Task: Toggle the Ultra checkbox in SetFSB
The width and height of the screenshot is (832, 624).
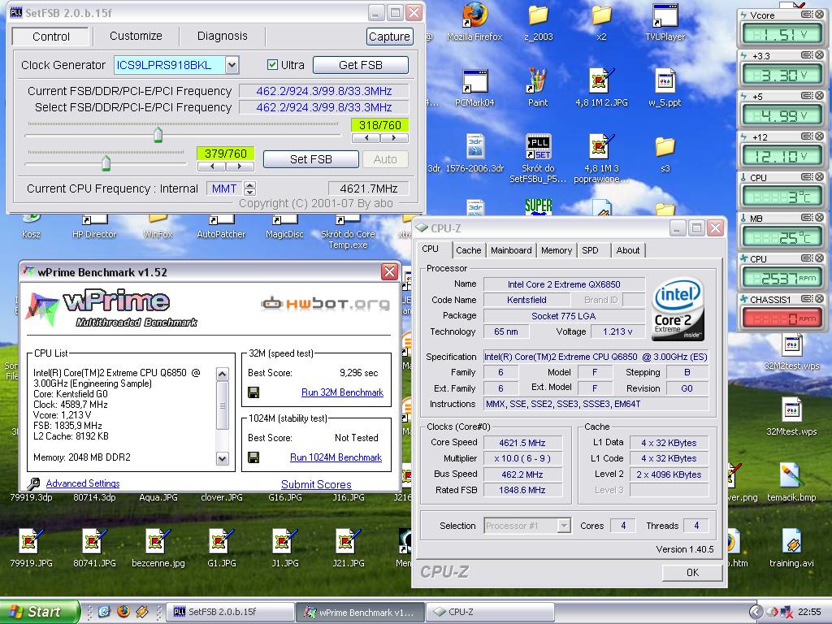Action: [x=273, y=65]
